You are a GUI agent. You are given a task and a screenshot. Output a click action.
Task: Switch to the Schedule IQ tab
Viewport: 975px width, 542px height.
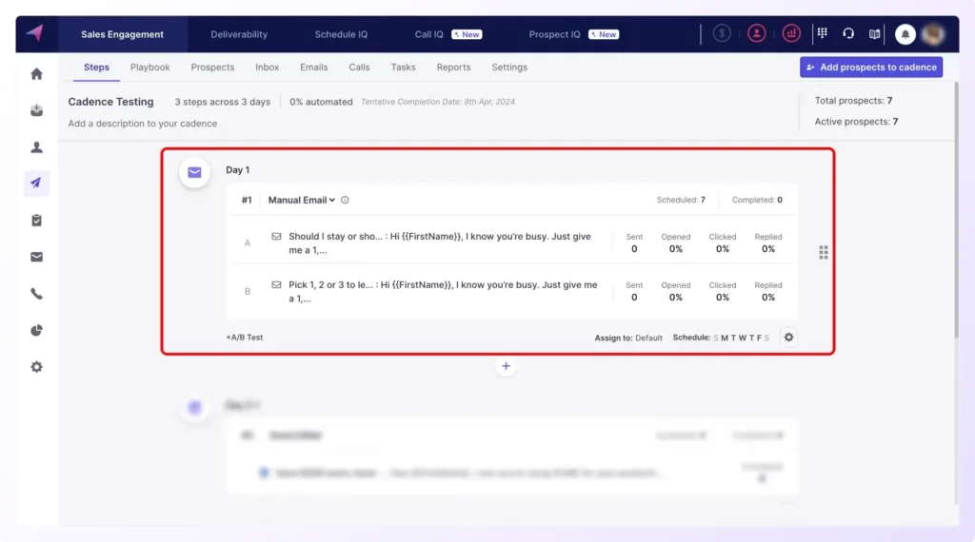[341, 34]
